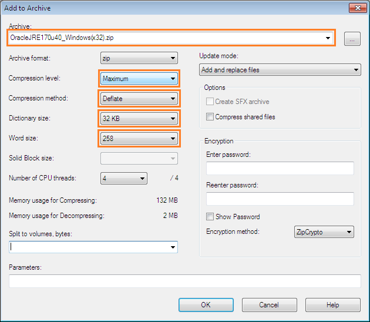
Task: Click the Split to volumes field
Action: point(93,247)
